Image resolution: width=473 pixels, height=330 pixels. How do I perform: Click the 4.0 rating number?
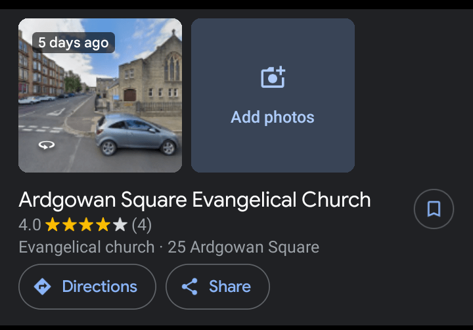pyautogui.click(x=30, y=226)
